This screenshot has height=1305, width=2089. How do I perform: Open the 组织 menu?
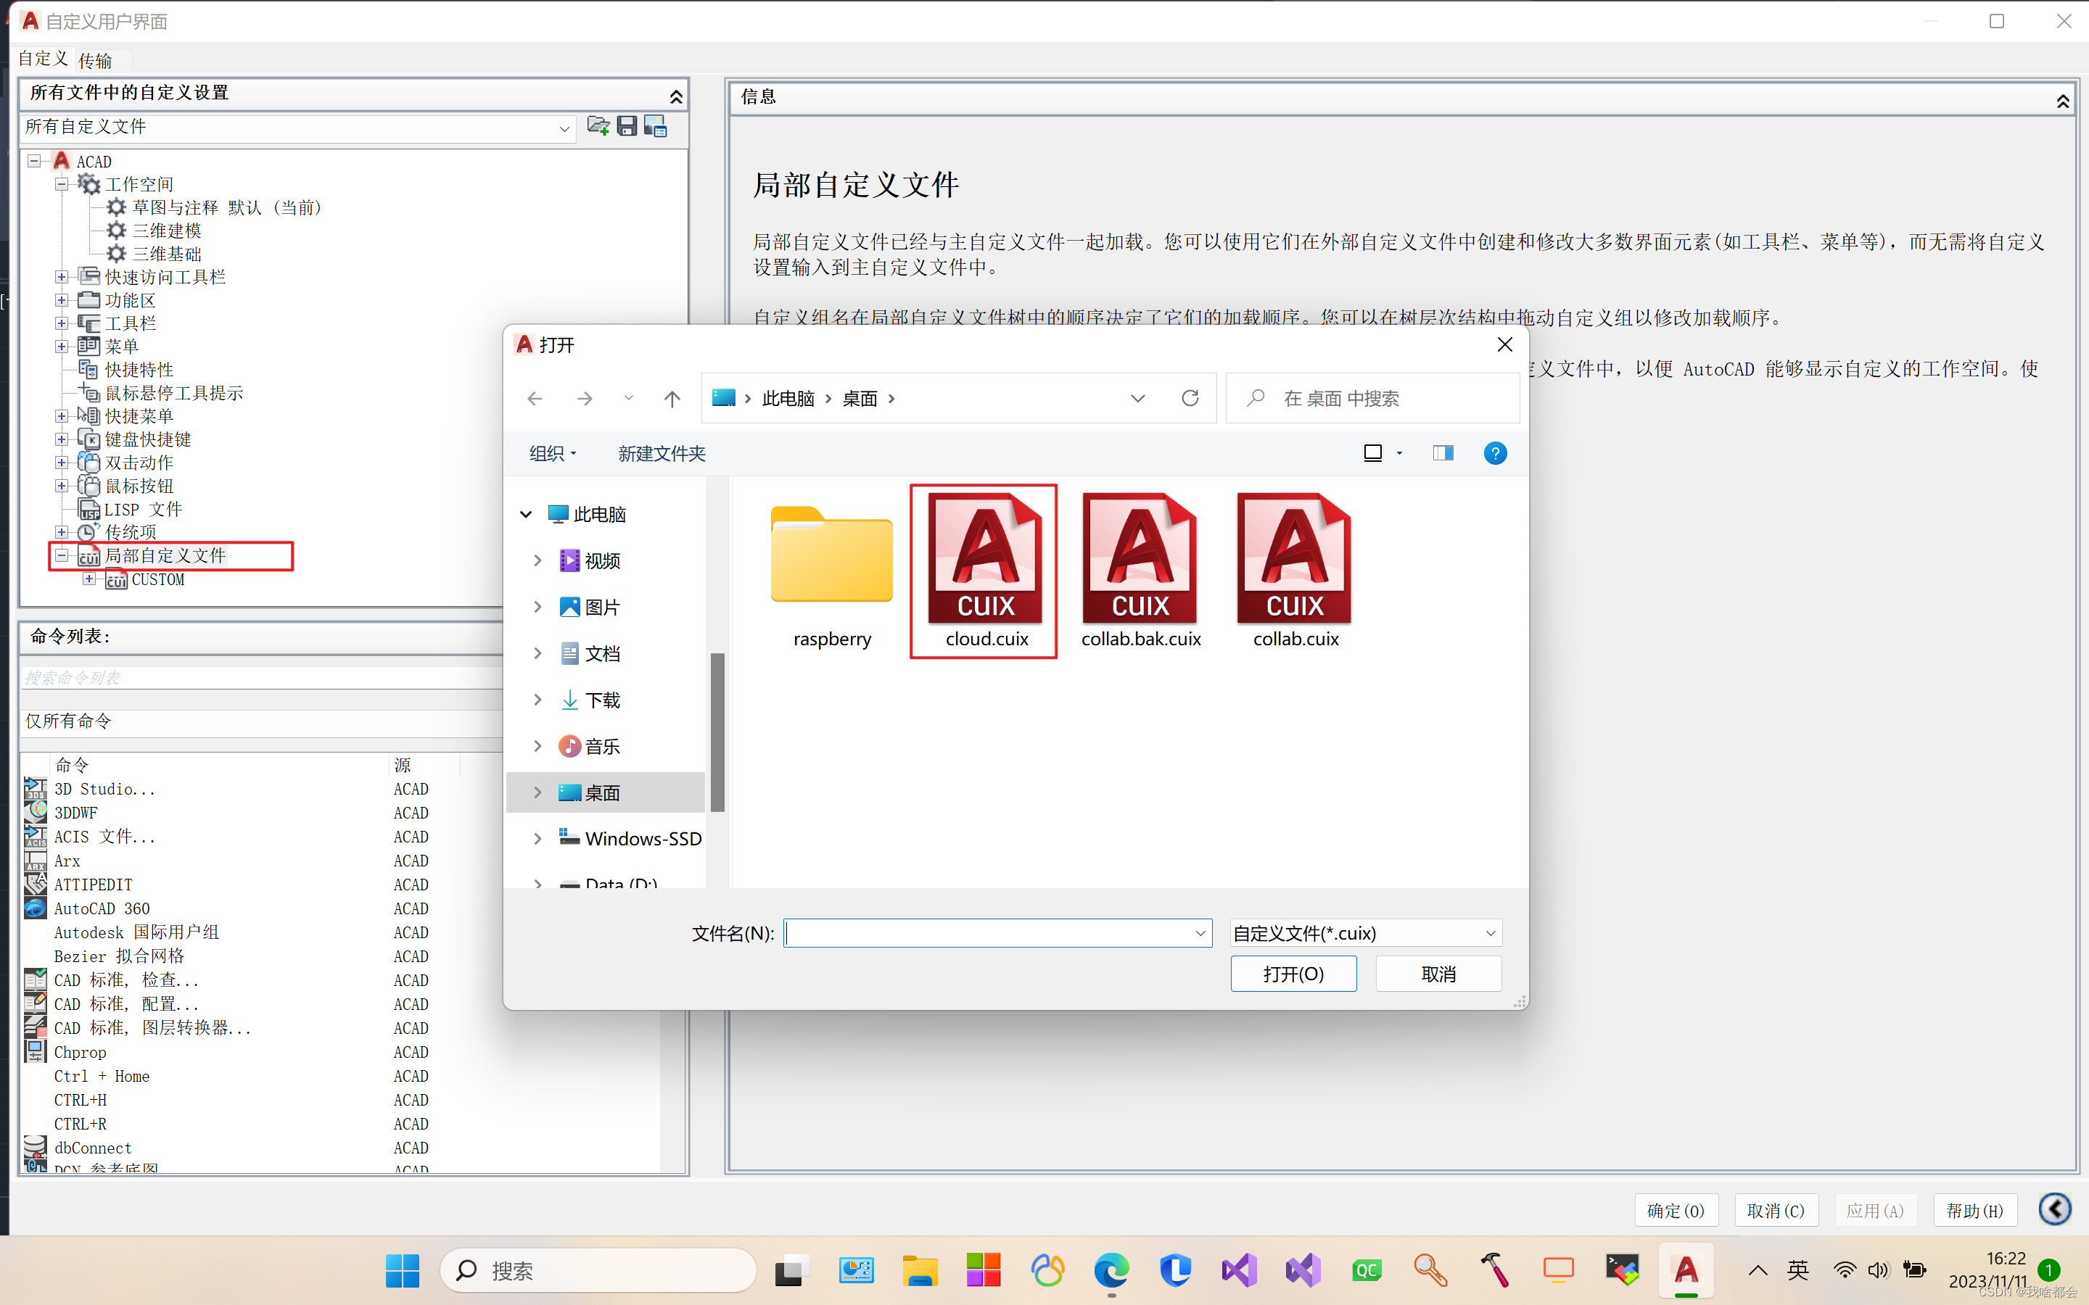553,453
